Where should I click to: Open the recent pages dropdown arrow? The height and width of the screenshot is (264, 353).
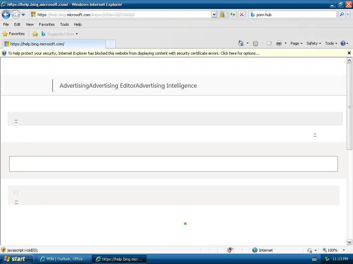click(x=23, y=15)
